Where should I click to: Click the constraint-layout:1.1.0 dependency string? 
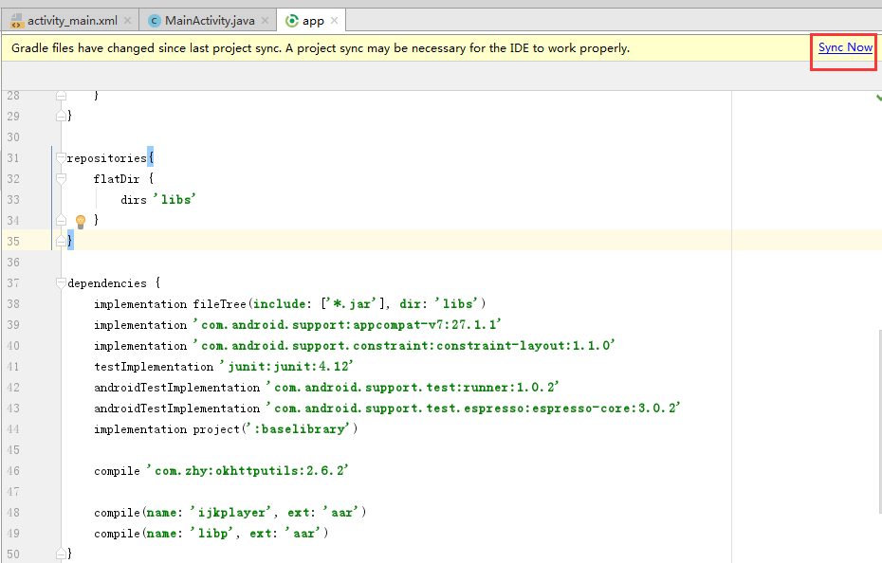[404, 345]
